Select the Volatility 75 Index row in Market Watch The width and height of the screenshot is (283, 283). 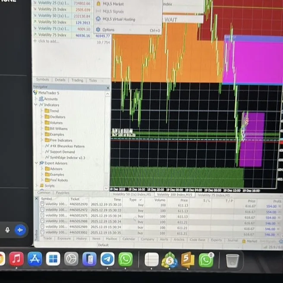point(72,35)
